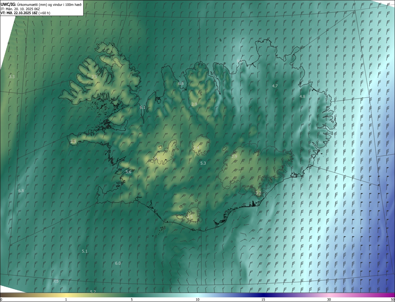Select the 'VT: Mið. 22.10.2025 18Z (+60 h)' line
This screenshot has height=302, width=395.
25,13
